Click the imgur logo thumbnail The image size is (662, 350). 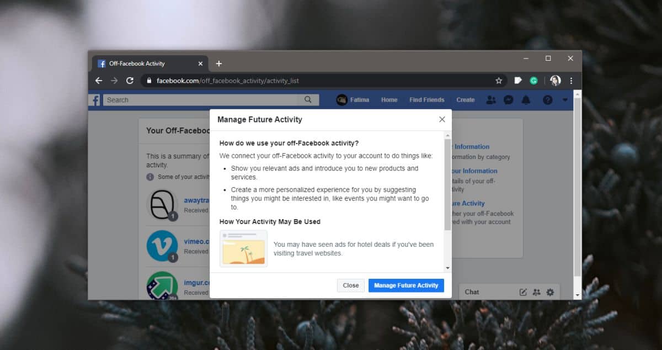click(x=162, y=286)
